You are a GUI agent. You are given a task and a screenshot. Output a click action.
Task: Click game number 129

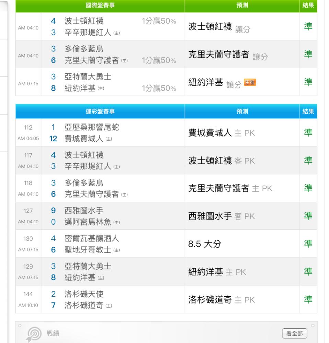(x=28, y=267)
